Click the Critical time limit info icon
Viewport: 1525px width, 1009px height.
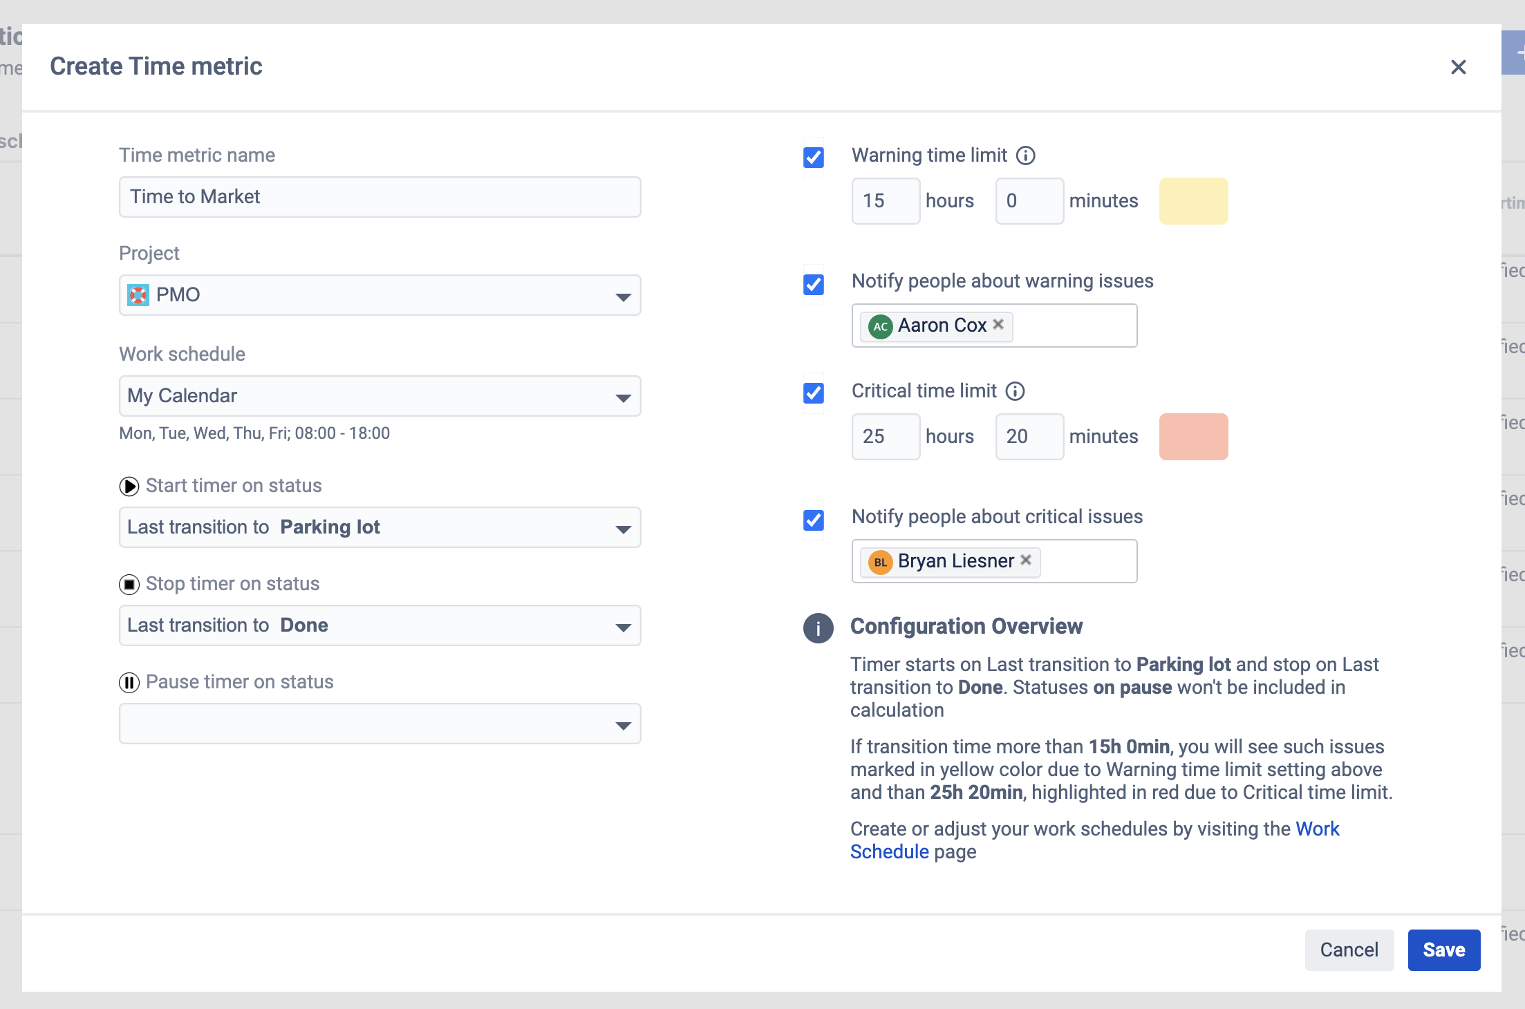click(1015, 391)
